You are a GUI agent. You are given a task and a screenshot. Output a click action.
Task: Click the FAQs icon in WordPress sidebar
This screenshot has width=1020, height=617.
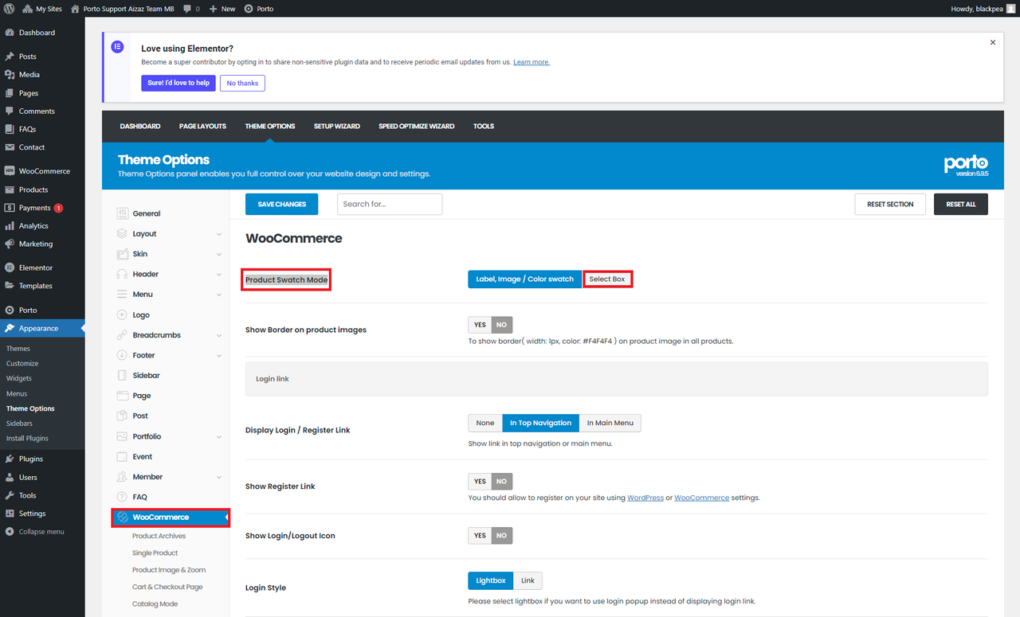tap(10, 129)
